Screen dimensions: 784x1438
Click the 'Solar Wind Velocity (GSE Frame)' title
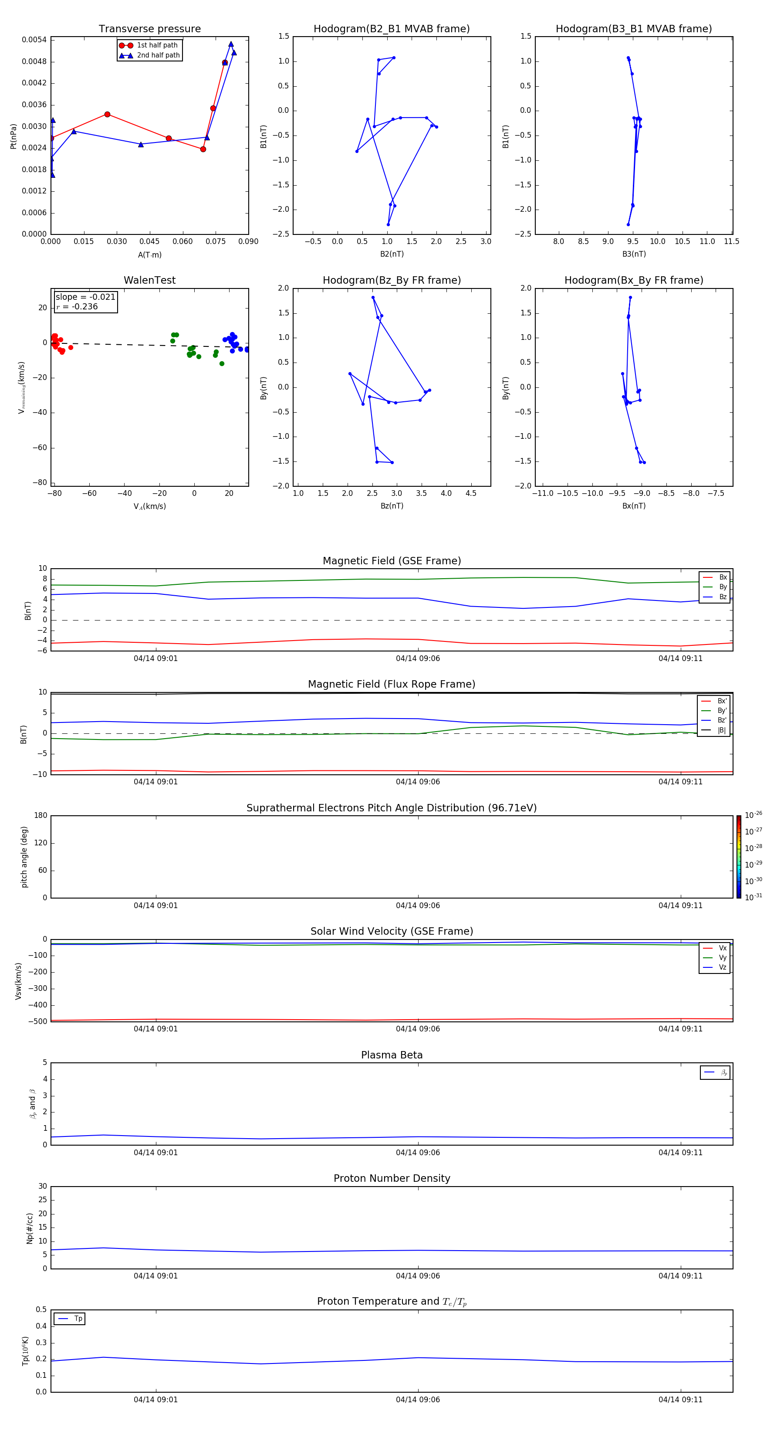coord(392,931)
